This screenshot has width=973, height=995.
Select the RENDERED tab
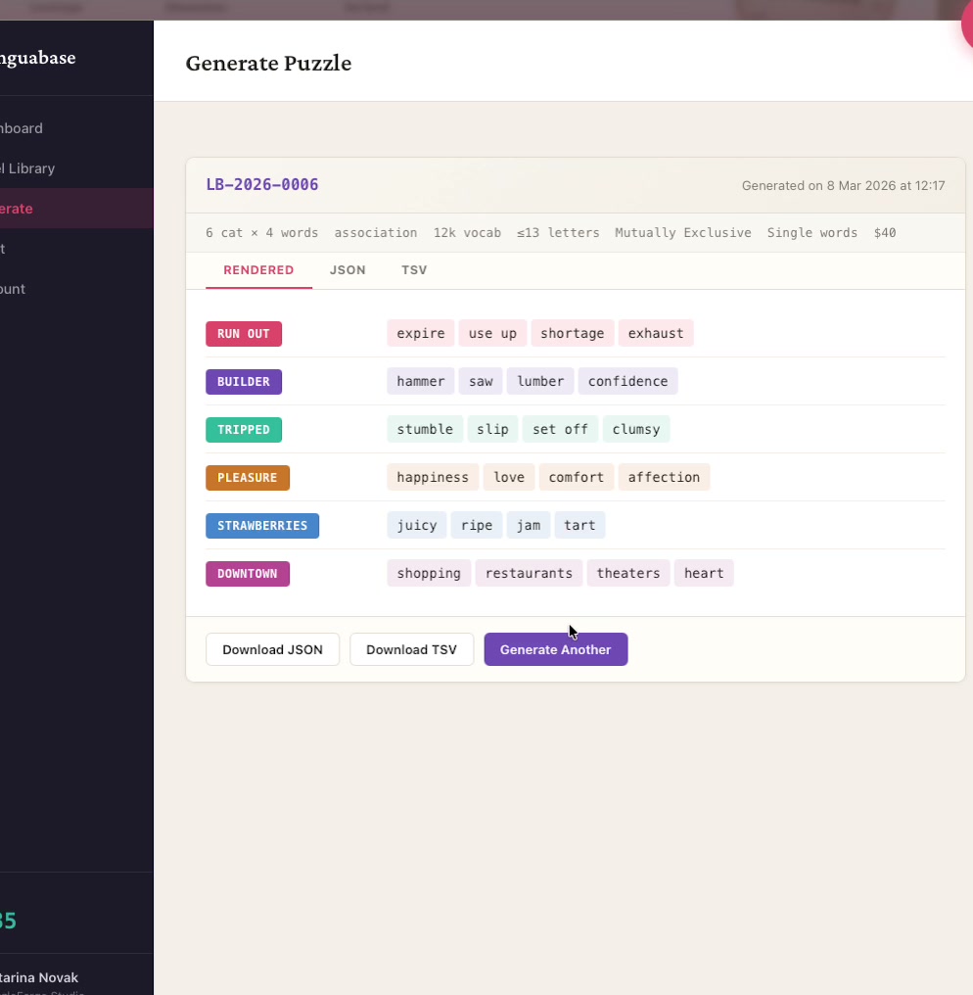pos(258,270)
